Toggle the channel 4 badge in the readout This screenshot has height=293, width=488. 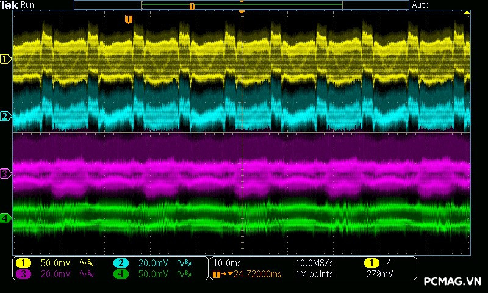click(x=121, y=274)
